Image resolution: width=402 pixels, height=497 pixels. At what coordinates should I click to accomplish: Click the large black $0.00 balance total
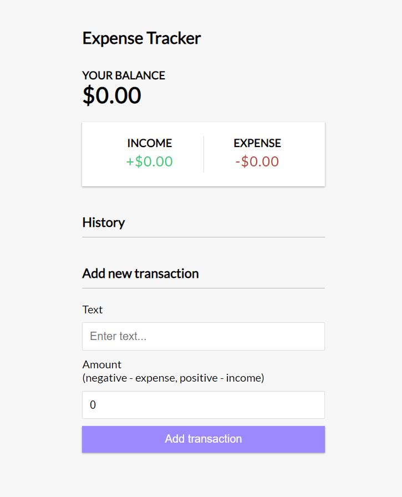[x=112, y=95]
